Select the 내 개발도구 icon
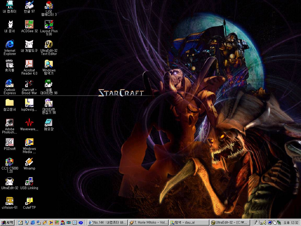Viewport: 301px width, 226px height. tap(29, 46)
